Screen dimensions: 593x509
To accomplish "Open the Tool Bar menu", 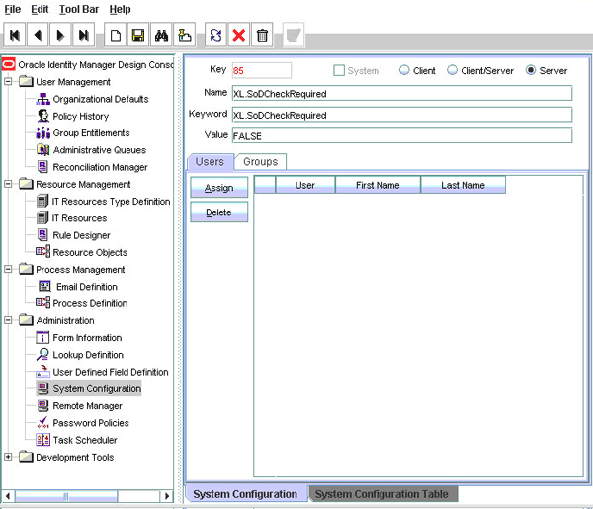I will [79, 9].
